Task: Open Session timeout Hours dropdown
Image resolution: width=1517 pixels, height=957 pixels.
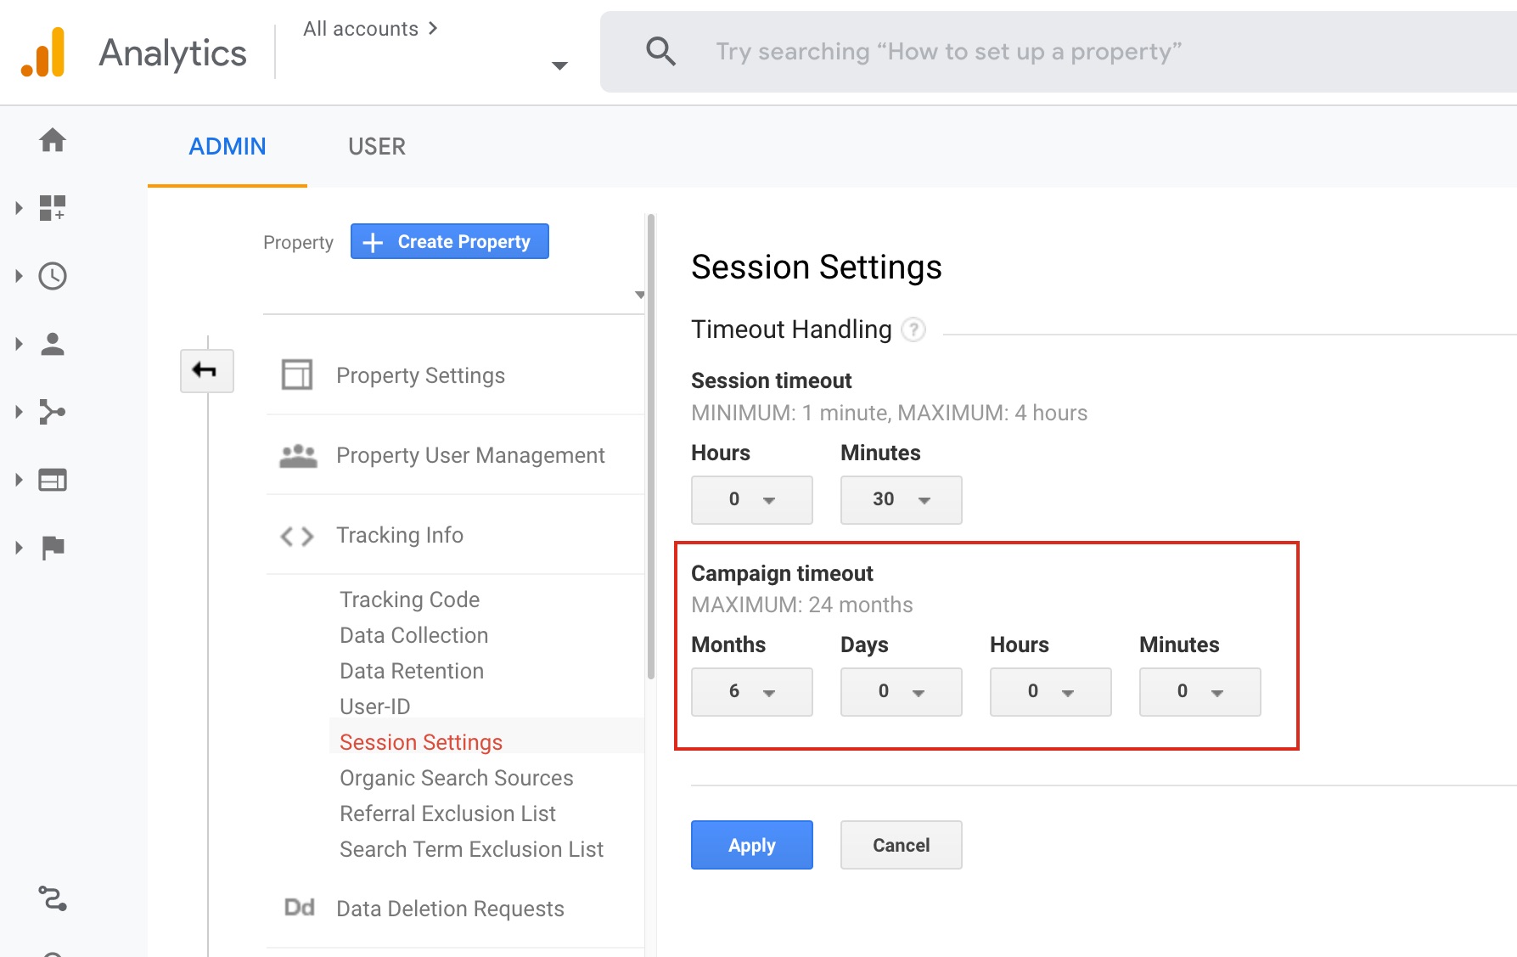Action: click(x=751, y=499)
